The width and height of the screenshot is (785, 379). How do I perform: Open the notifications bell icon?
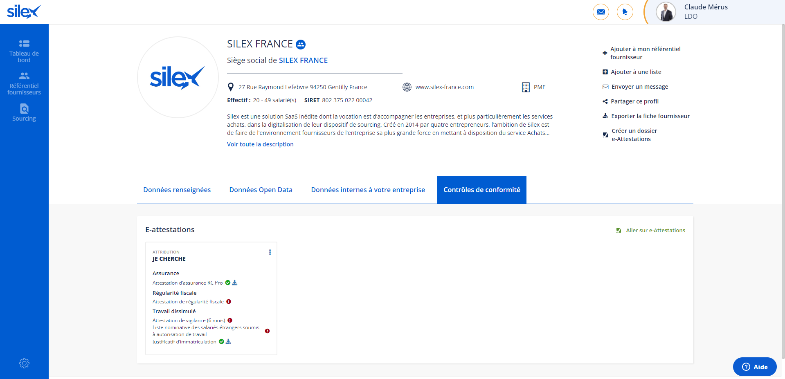click(625, 12)
